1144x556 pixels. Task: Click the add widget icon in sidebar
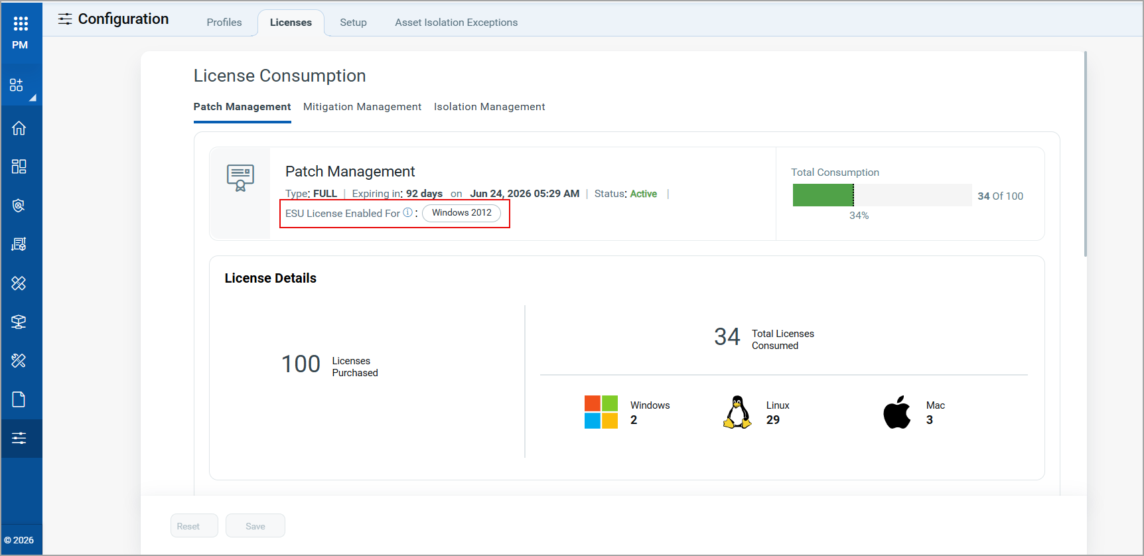(x=17, y=85)
